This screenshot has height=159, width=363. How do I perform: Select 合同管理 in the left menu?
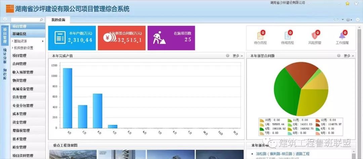click(19, 64)
